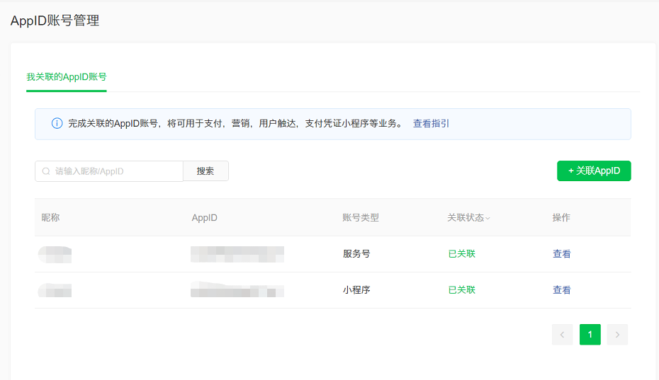The width and height of the screenshot is (659, 380).
Task: Click the AppID账号管理 page title
Action: (x=55, y=21)
